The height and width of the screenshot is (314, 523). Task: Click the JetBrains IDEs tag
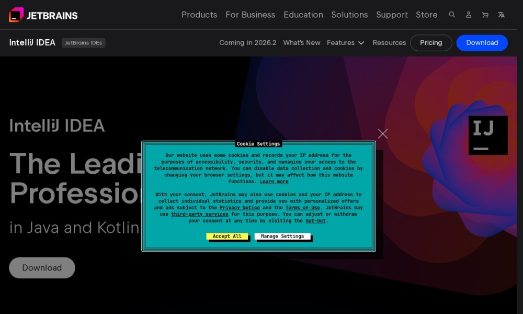[x=83, y=43]
